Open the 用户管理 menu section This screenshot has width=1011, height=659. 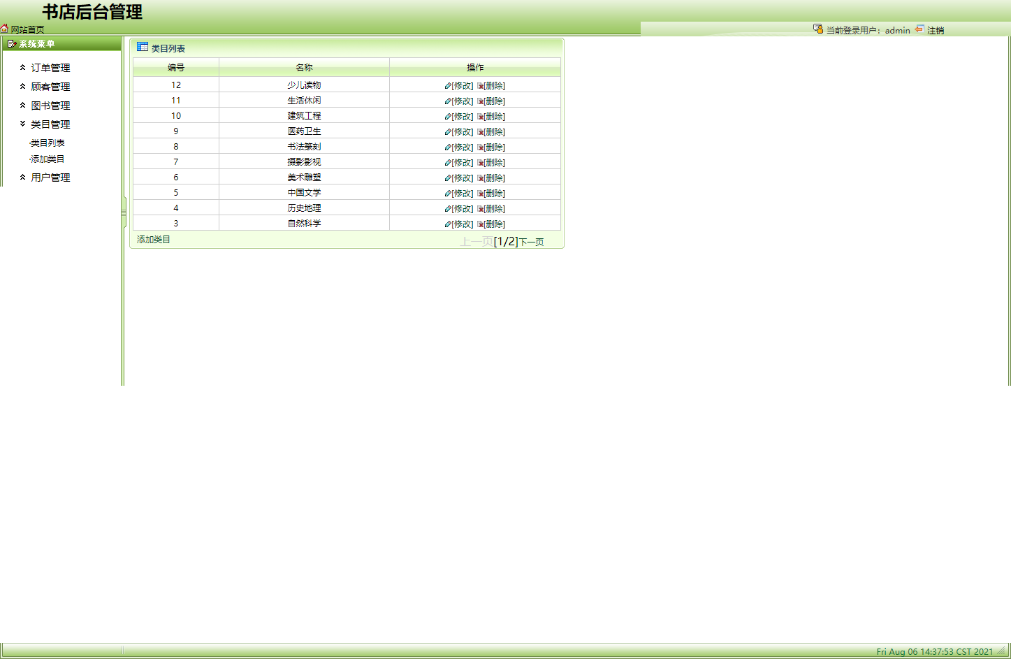tap(50, 178)
